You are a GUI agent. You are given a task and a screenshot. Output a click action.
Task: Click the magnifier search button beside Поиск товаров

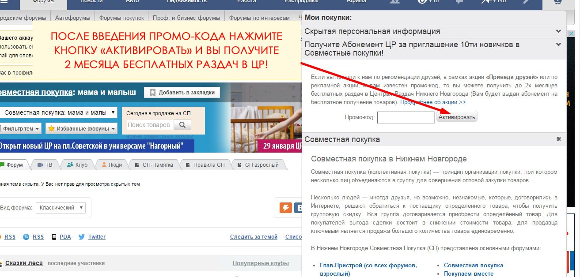tap(182, 125)
